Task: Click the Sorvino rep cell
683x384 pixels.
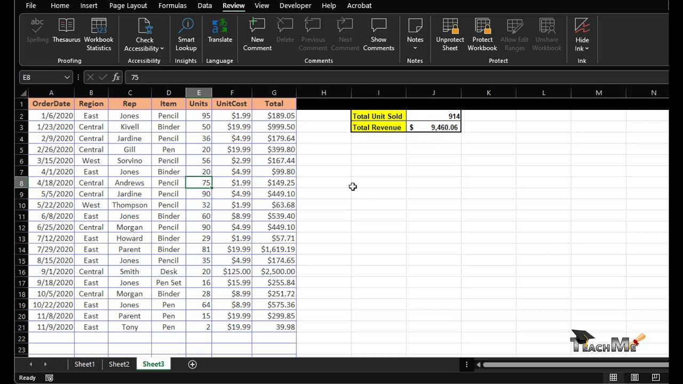Action: click(x=130, y=161)
